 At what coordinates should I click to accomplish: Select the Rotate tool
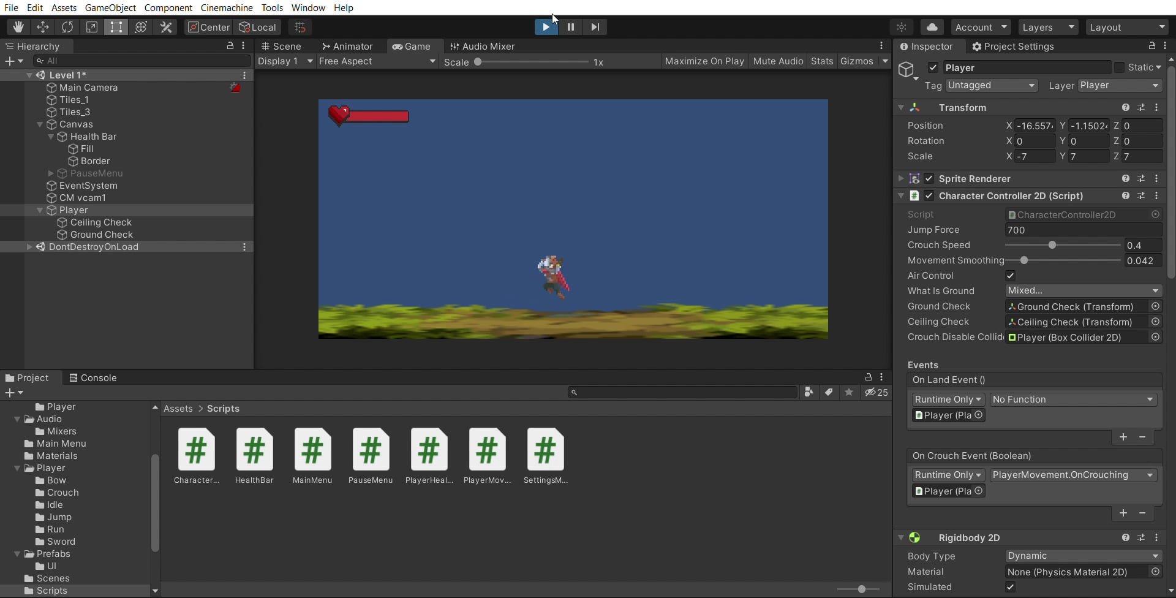(x=67, y=27)
